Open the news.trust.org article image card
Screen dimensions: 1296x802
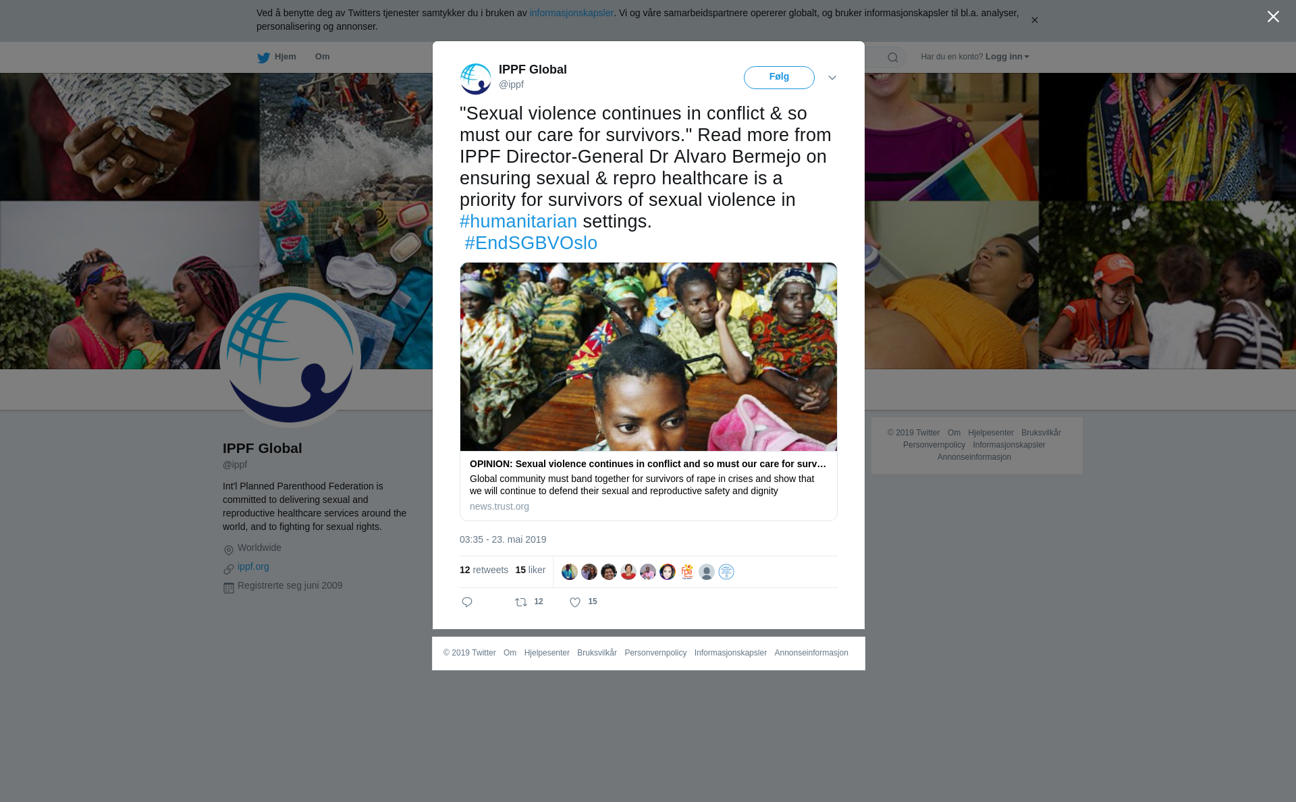[x=649, y=357]
